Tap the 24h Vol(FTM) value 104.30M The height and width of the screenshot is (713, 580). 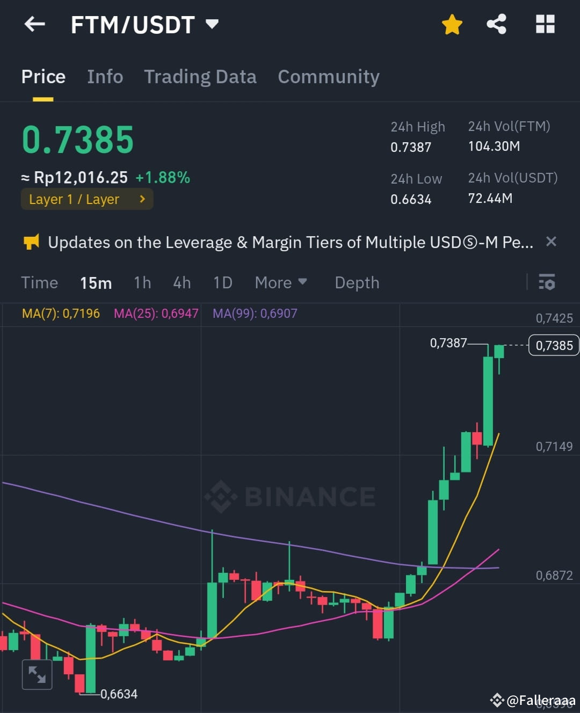pyautogui.click(x=494, y=146)
